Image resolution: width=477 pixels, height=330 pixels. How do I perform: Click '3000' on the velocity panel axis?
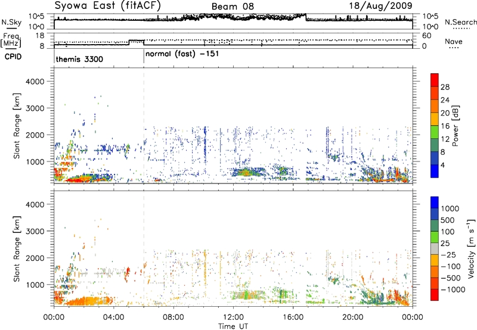pyautogui.click(x=35, y=231)
